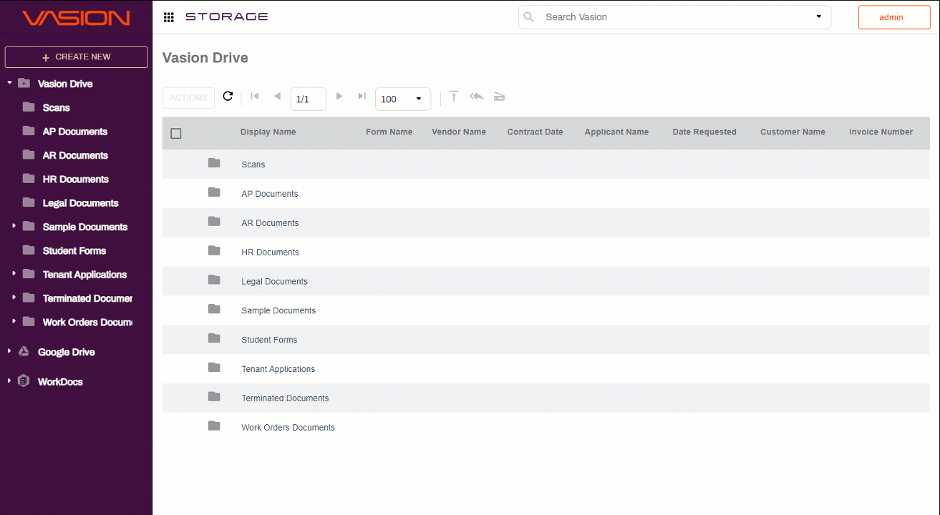Click the Vasion logo

click(x=76, y=18)
